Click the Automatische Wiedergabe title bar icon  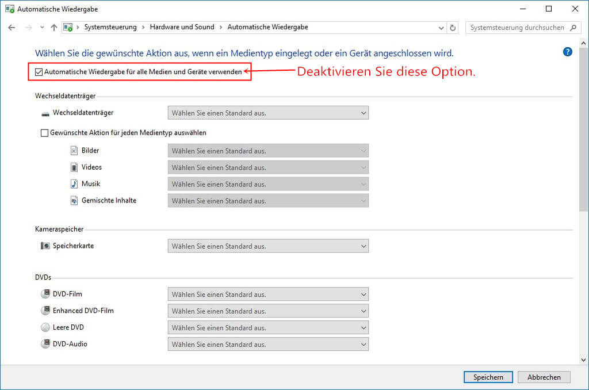point(10,9)
